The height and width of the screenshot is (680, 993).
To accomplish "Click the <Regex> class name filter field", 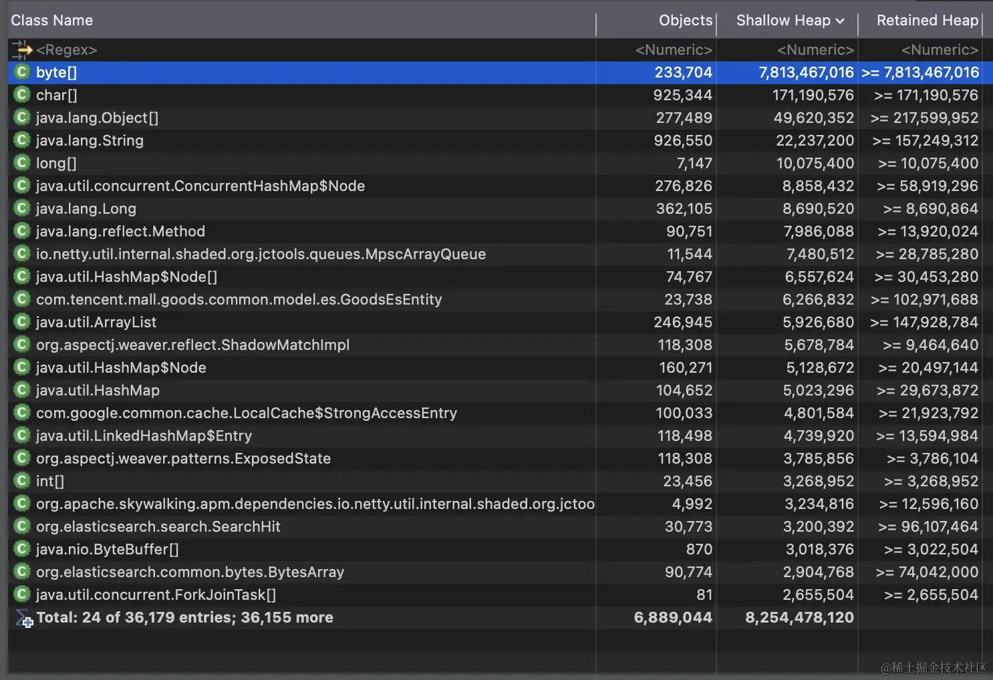I will (x=67, y=50).
